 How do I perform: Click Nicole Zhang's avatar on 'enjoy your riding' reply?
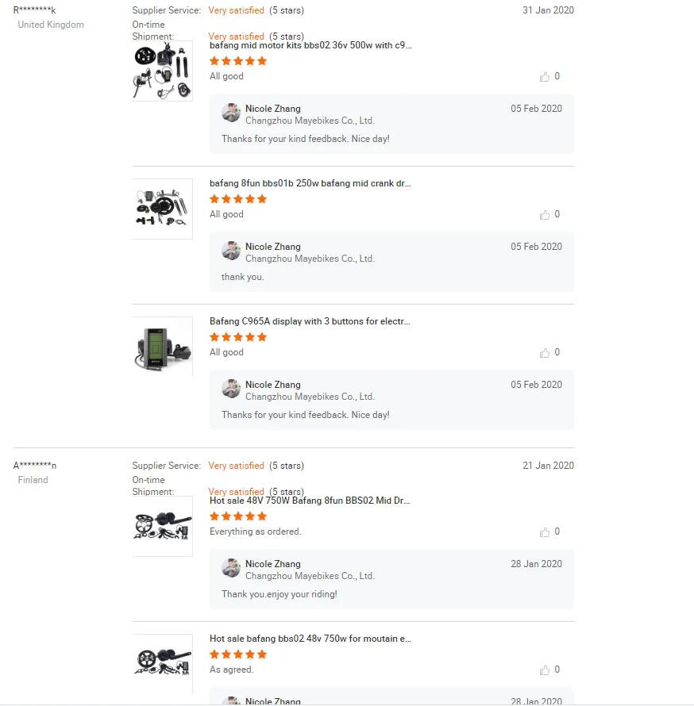click(x=231, y=568)
